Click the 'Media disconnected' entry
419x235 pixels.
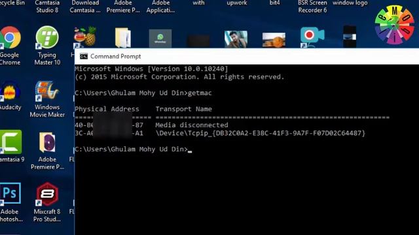point(192,125)
